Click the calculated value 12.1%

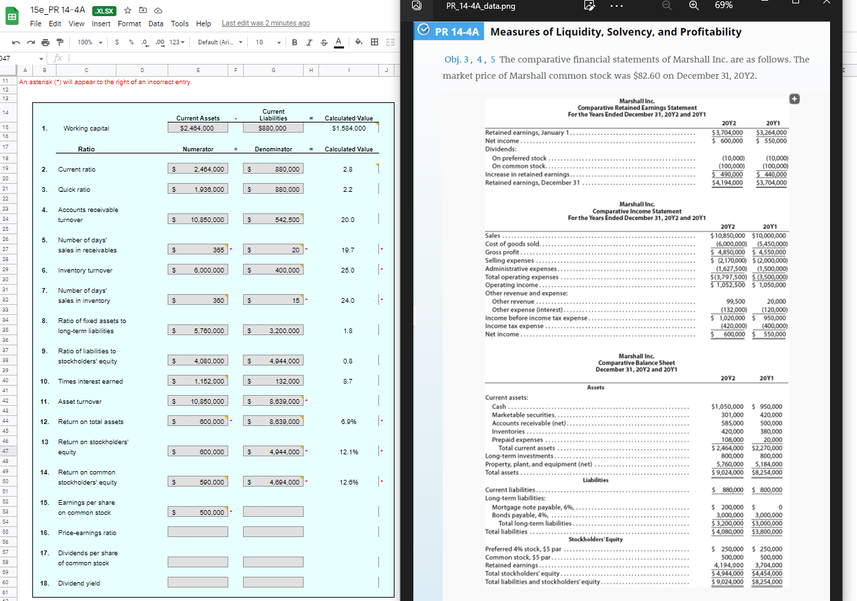pyautogui.click(x=349, y=452)
